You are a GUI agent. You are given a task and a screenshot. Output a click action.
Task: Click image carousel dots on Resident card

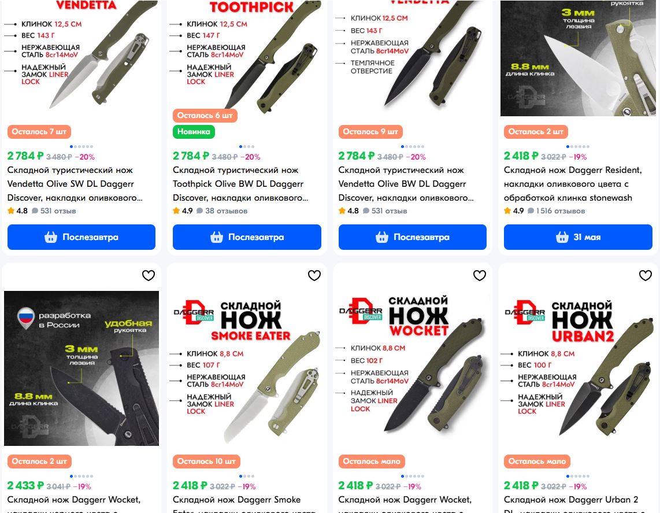[578, 146]
